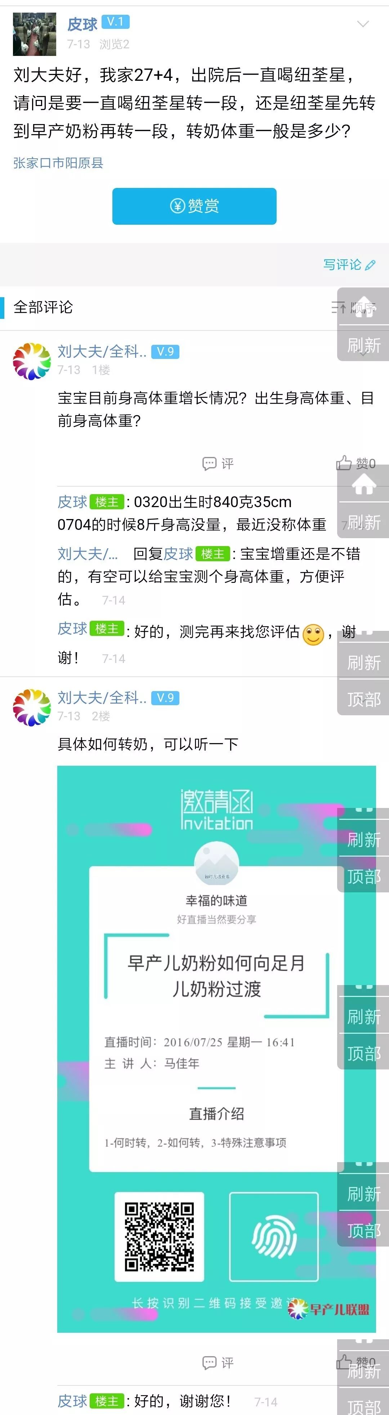Screen dimensions: 389x1415
Task: Open 刘大夫/全科.. profile name in 1楼
Action: pyautogui.click(x=102, y=352)
